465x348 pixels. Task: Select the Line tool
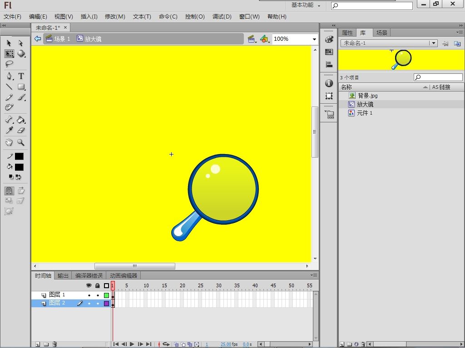9,87
